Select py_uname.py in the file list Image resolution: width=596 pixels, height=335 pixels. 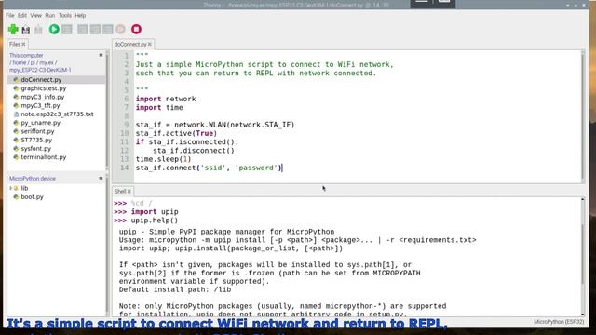[x=40, y=123]
